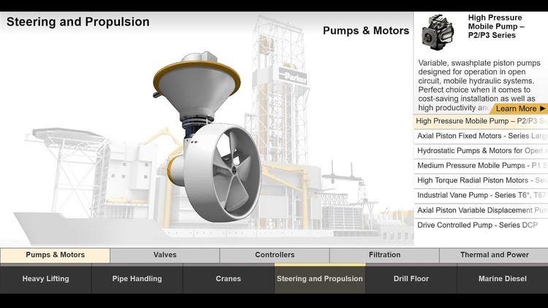
Task: Select Hydrostatic Pumps & Motors list item
Action: pyautogui.click(x=481, y=151)
